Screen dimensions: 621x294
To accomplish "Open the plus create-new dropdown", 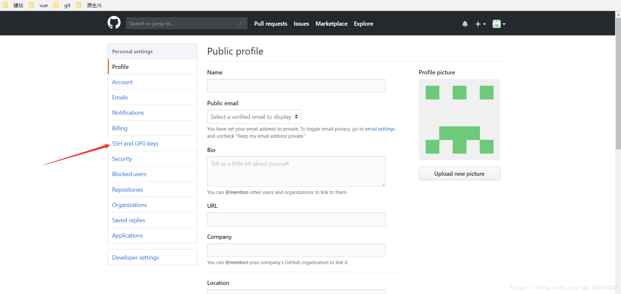I will tap(481, 24).
